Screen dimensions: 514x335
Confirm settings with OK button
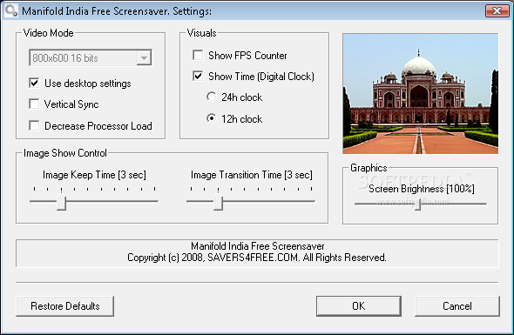coord(359,306)
